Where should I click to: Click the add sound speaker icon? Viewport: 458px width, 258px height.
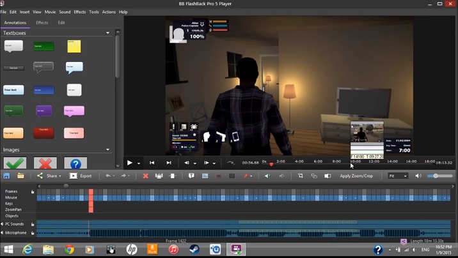coord(267,176)
